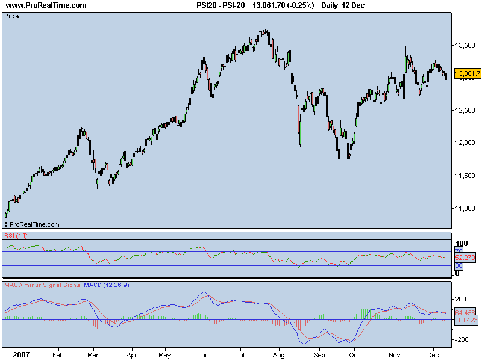The image size is (482, 361).
Task: Click the 12,000 price axis label
Action: (x=465, y=143)
